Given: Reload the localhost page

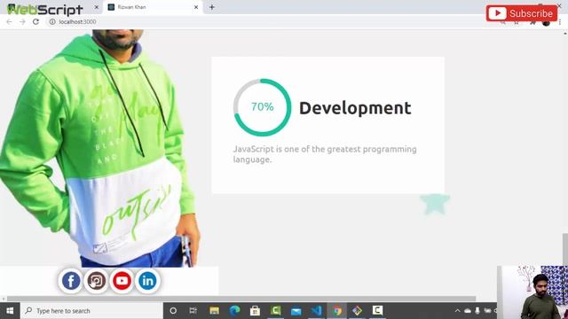Looking at the screenshot, I should pyautogui.click(x=35, y=21).
